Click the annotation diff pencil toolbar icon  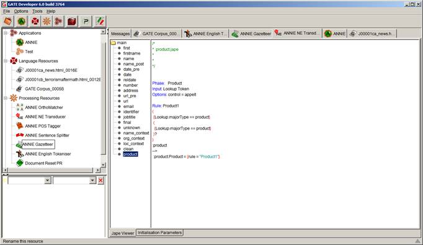pos(100,21)
